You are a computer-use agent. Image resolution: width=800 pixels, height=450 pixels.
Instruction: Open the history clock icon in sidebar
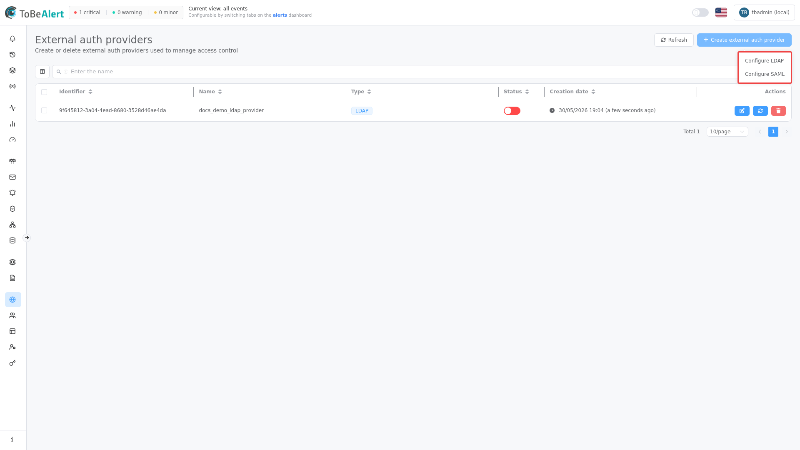tap(12, 55)
